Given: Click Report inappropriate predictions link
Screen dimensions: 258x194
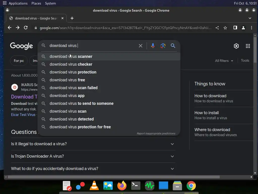Looking at the screenshot, I should [x=156, y=133].
